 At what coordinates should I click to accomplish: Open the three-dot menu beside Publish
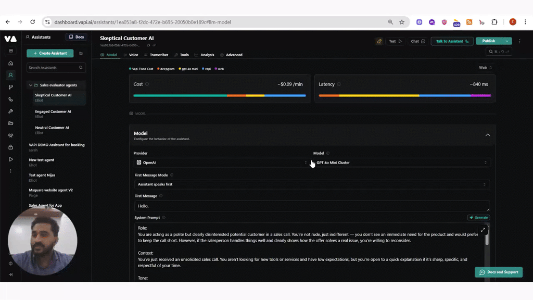[x=519, y=41]
